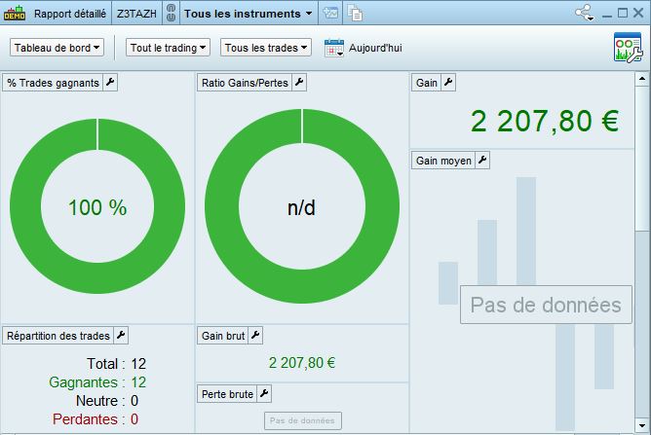Configure the Gain widget wrench
Viewport: 651px width, 435px height.
tap(448, 82)
